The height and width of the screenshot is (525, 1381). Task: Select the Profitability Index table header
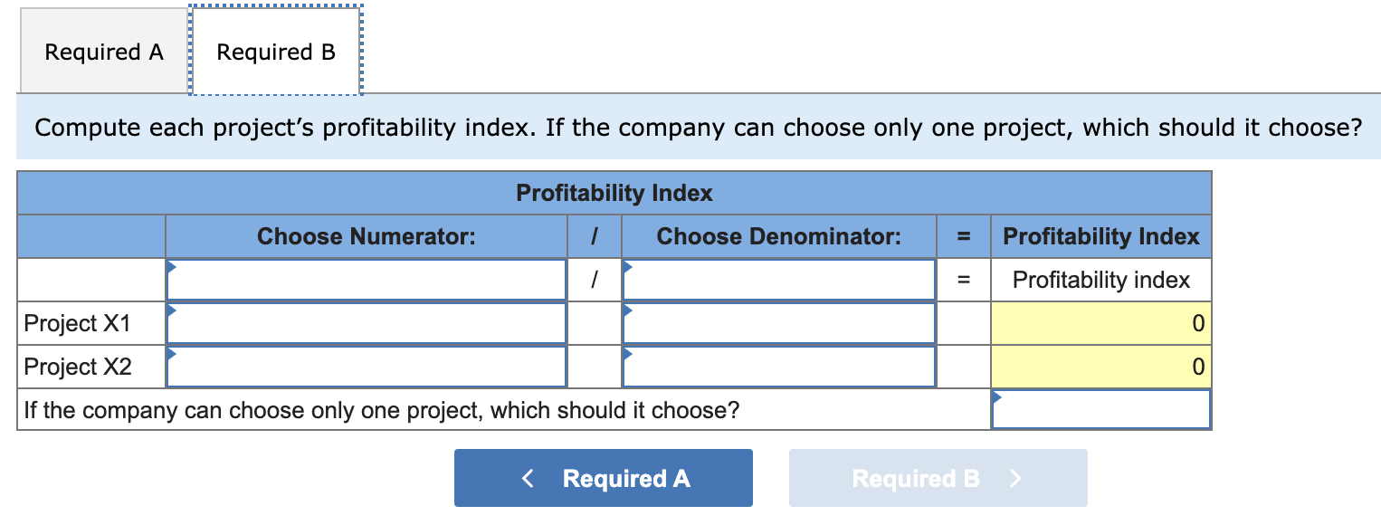point(614,192)
